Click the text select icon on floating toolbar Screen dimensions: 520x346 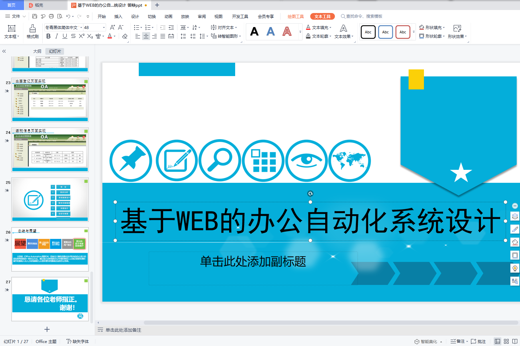tap(515, 281)
